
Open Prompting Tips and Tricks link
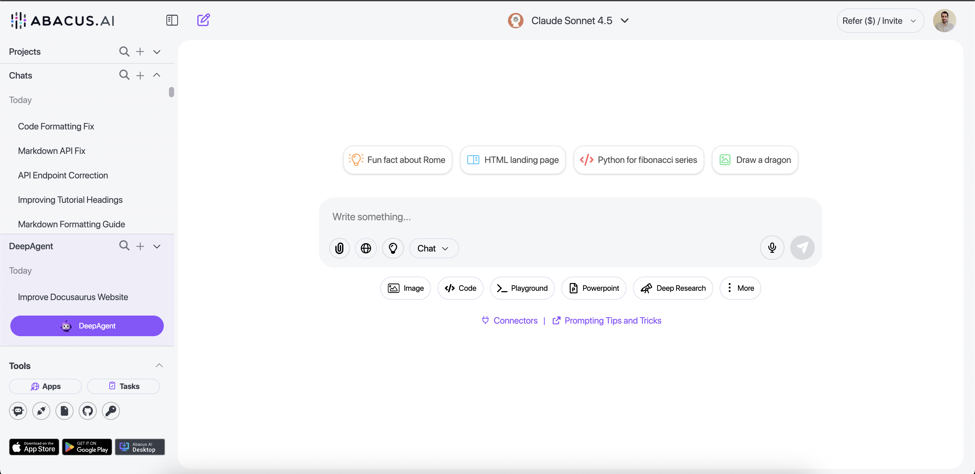[613, 320]
